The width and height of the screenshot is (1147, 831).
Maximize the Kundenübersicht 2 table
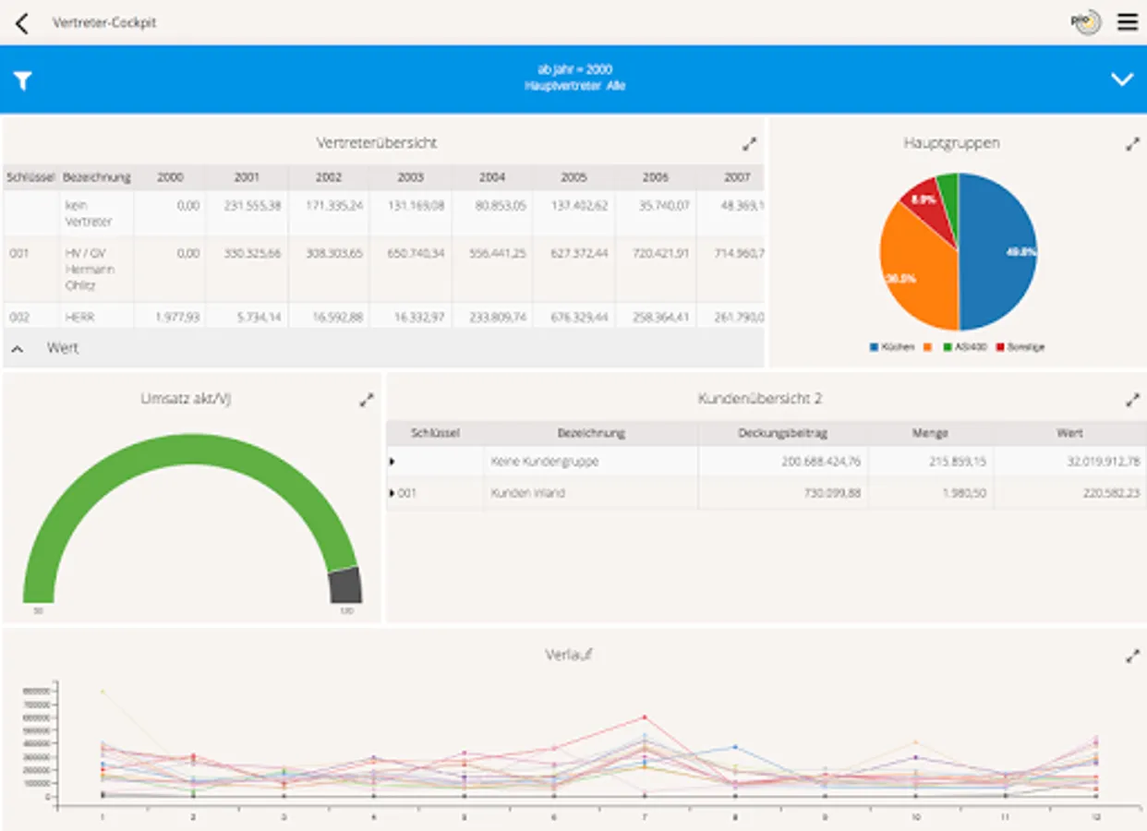coord(1132,399)
